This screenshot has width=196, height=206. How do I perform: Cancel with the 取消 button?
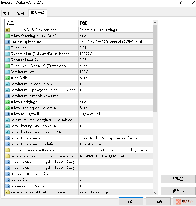[x=158, y=201]
